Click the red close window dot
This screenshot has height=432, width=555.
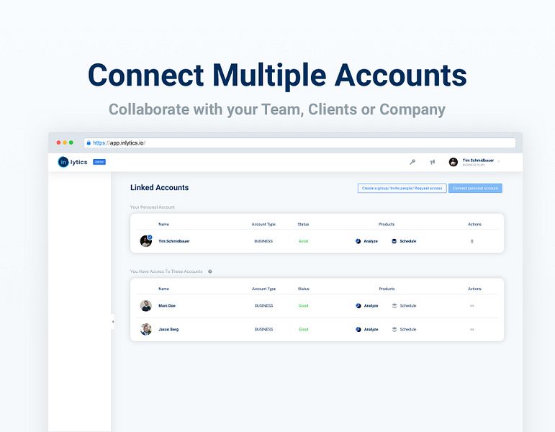pos(58,143)
